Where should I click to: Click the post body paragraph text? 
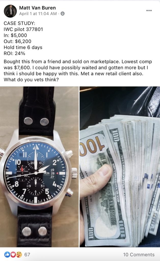coord(78,71)
